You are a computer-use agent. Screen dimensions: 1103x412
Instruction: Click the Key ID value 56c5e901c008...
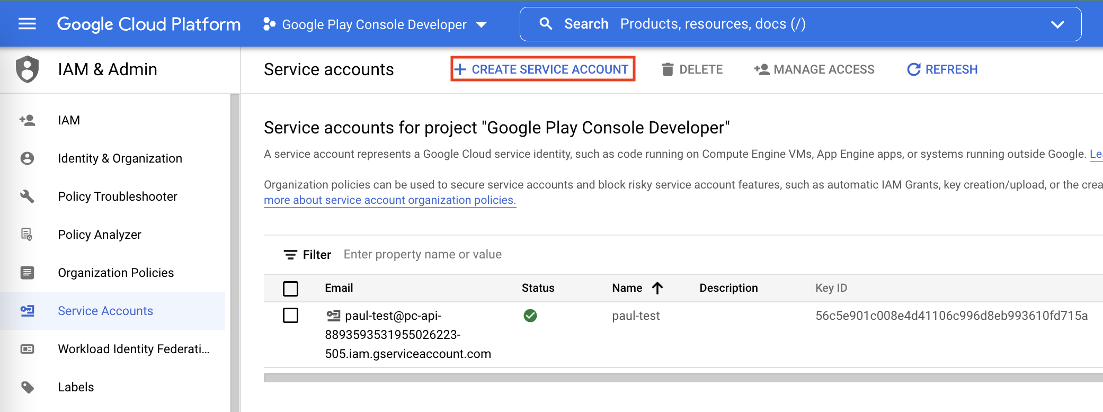point(951,316)
